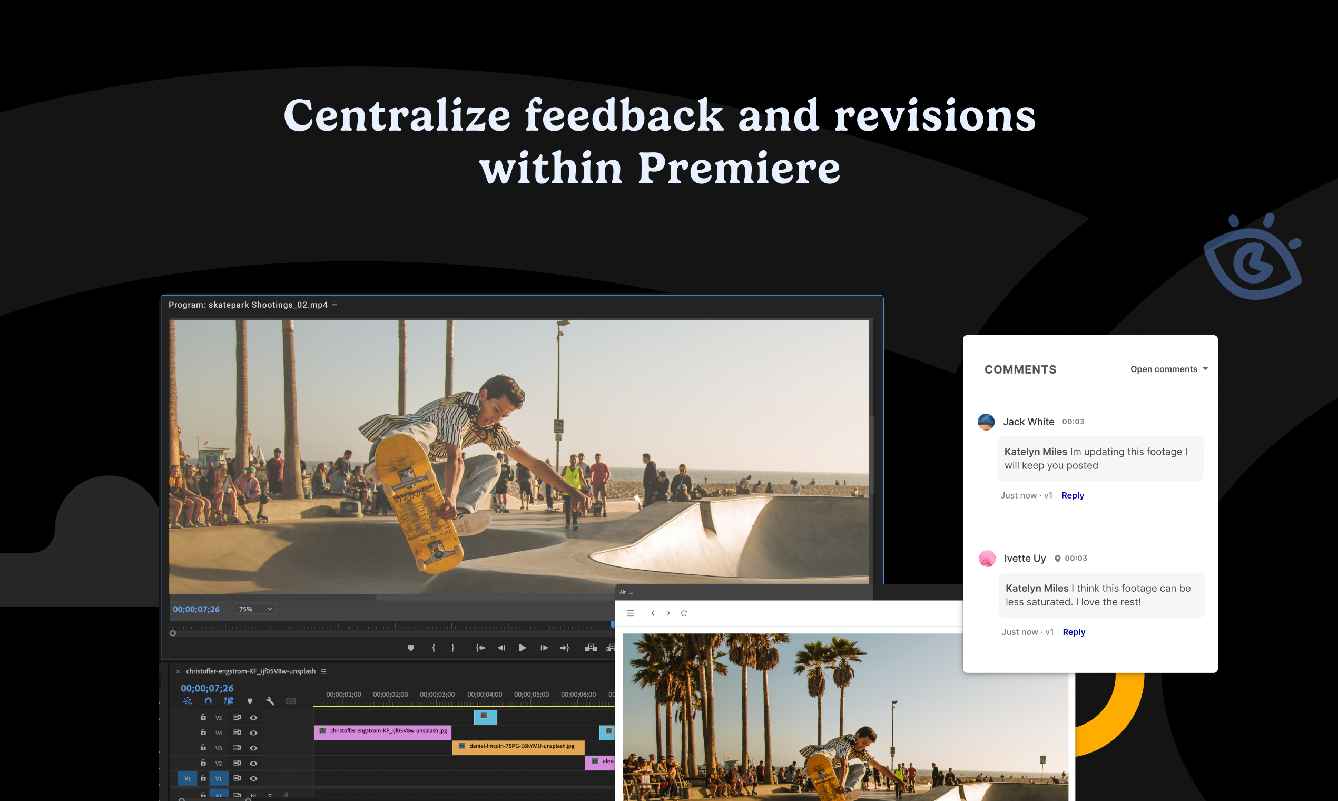1338x801 pixels.
Task: Hide track V2 output eye
Action: (253, 763)
